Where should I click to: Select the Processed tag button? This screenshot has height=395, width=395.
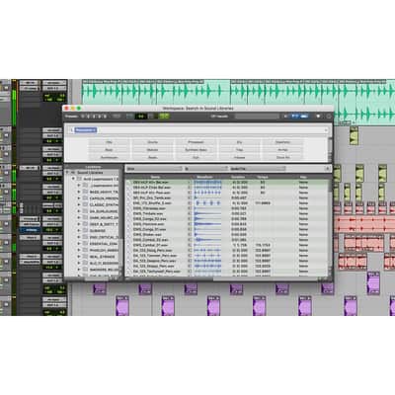click(x=196, y=142)
